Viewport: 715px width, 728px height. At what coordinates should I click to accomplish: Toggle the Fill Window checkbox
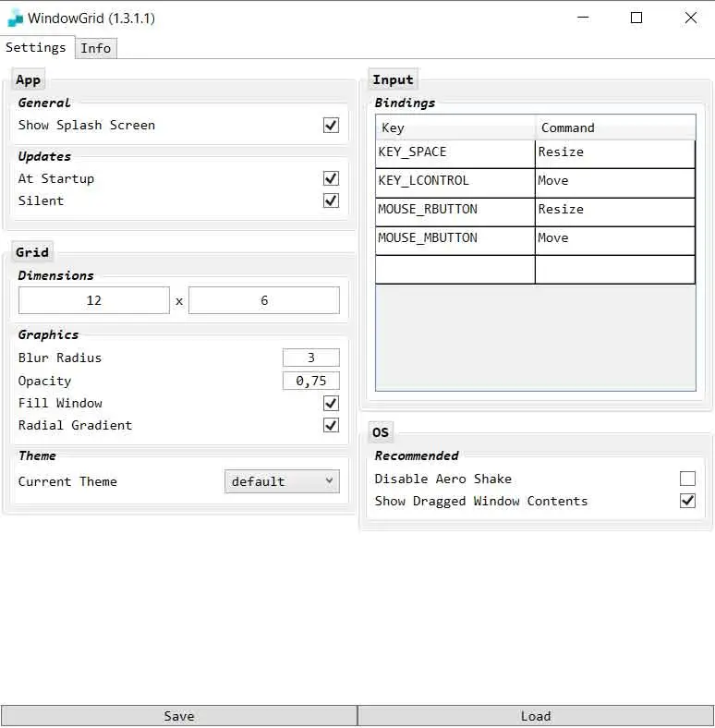[x=331, y=403]
